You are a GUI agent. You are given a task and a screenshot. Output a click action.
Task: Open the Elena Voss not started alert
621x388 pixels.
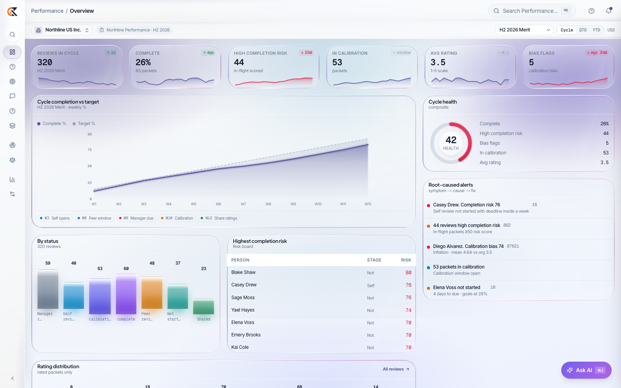click(519, 291)
